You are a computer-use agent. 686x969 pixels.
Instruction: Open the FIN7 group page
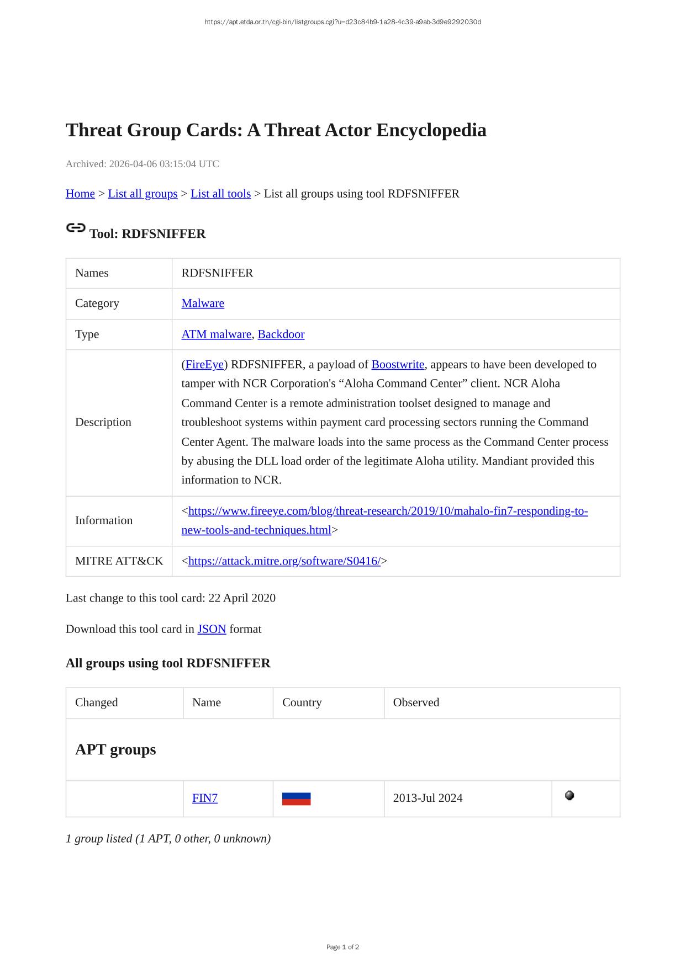click(x=205, y=798)
